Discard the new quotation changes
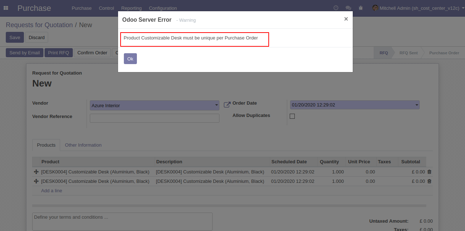Viewport: 465px width, 231px height. [x=37, y=37]
